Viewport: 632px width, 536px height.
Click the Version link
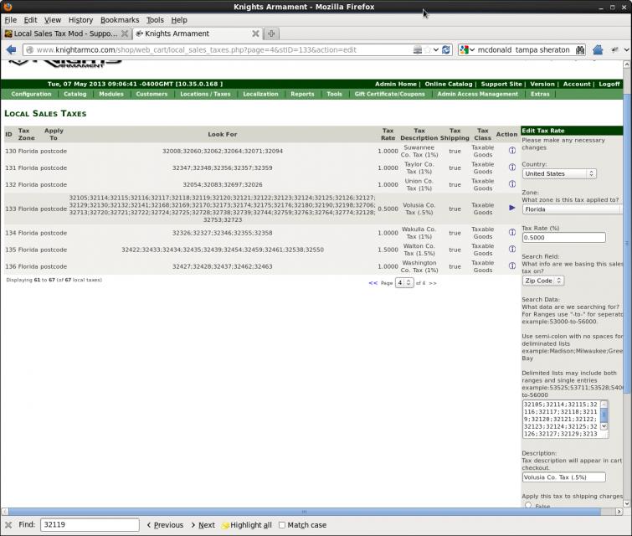click(542, 84)
